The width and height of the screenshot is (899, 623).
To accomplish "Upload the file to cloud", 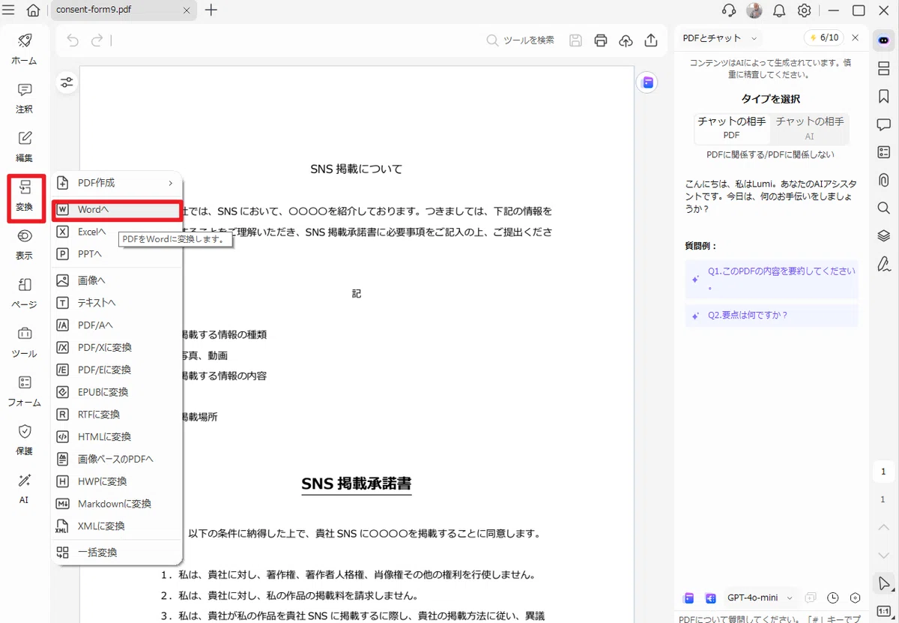I will point(626,40).
